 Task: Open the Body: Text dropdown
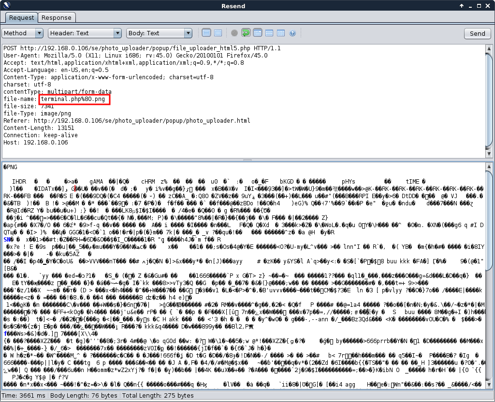tap(159, 33)
